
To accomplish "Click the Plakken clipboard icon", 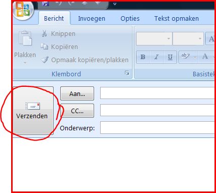I will 25,38.
